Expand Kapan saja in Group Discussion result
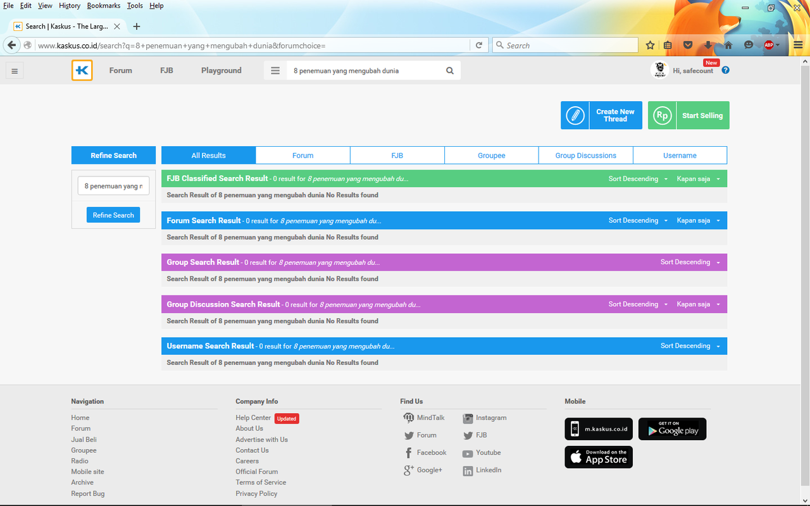810x506 pixels. tap(698, 304)
